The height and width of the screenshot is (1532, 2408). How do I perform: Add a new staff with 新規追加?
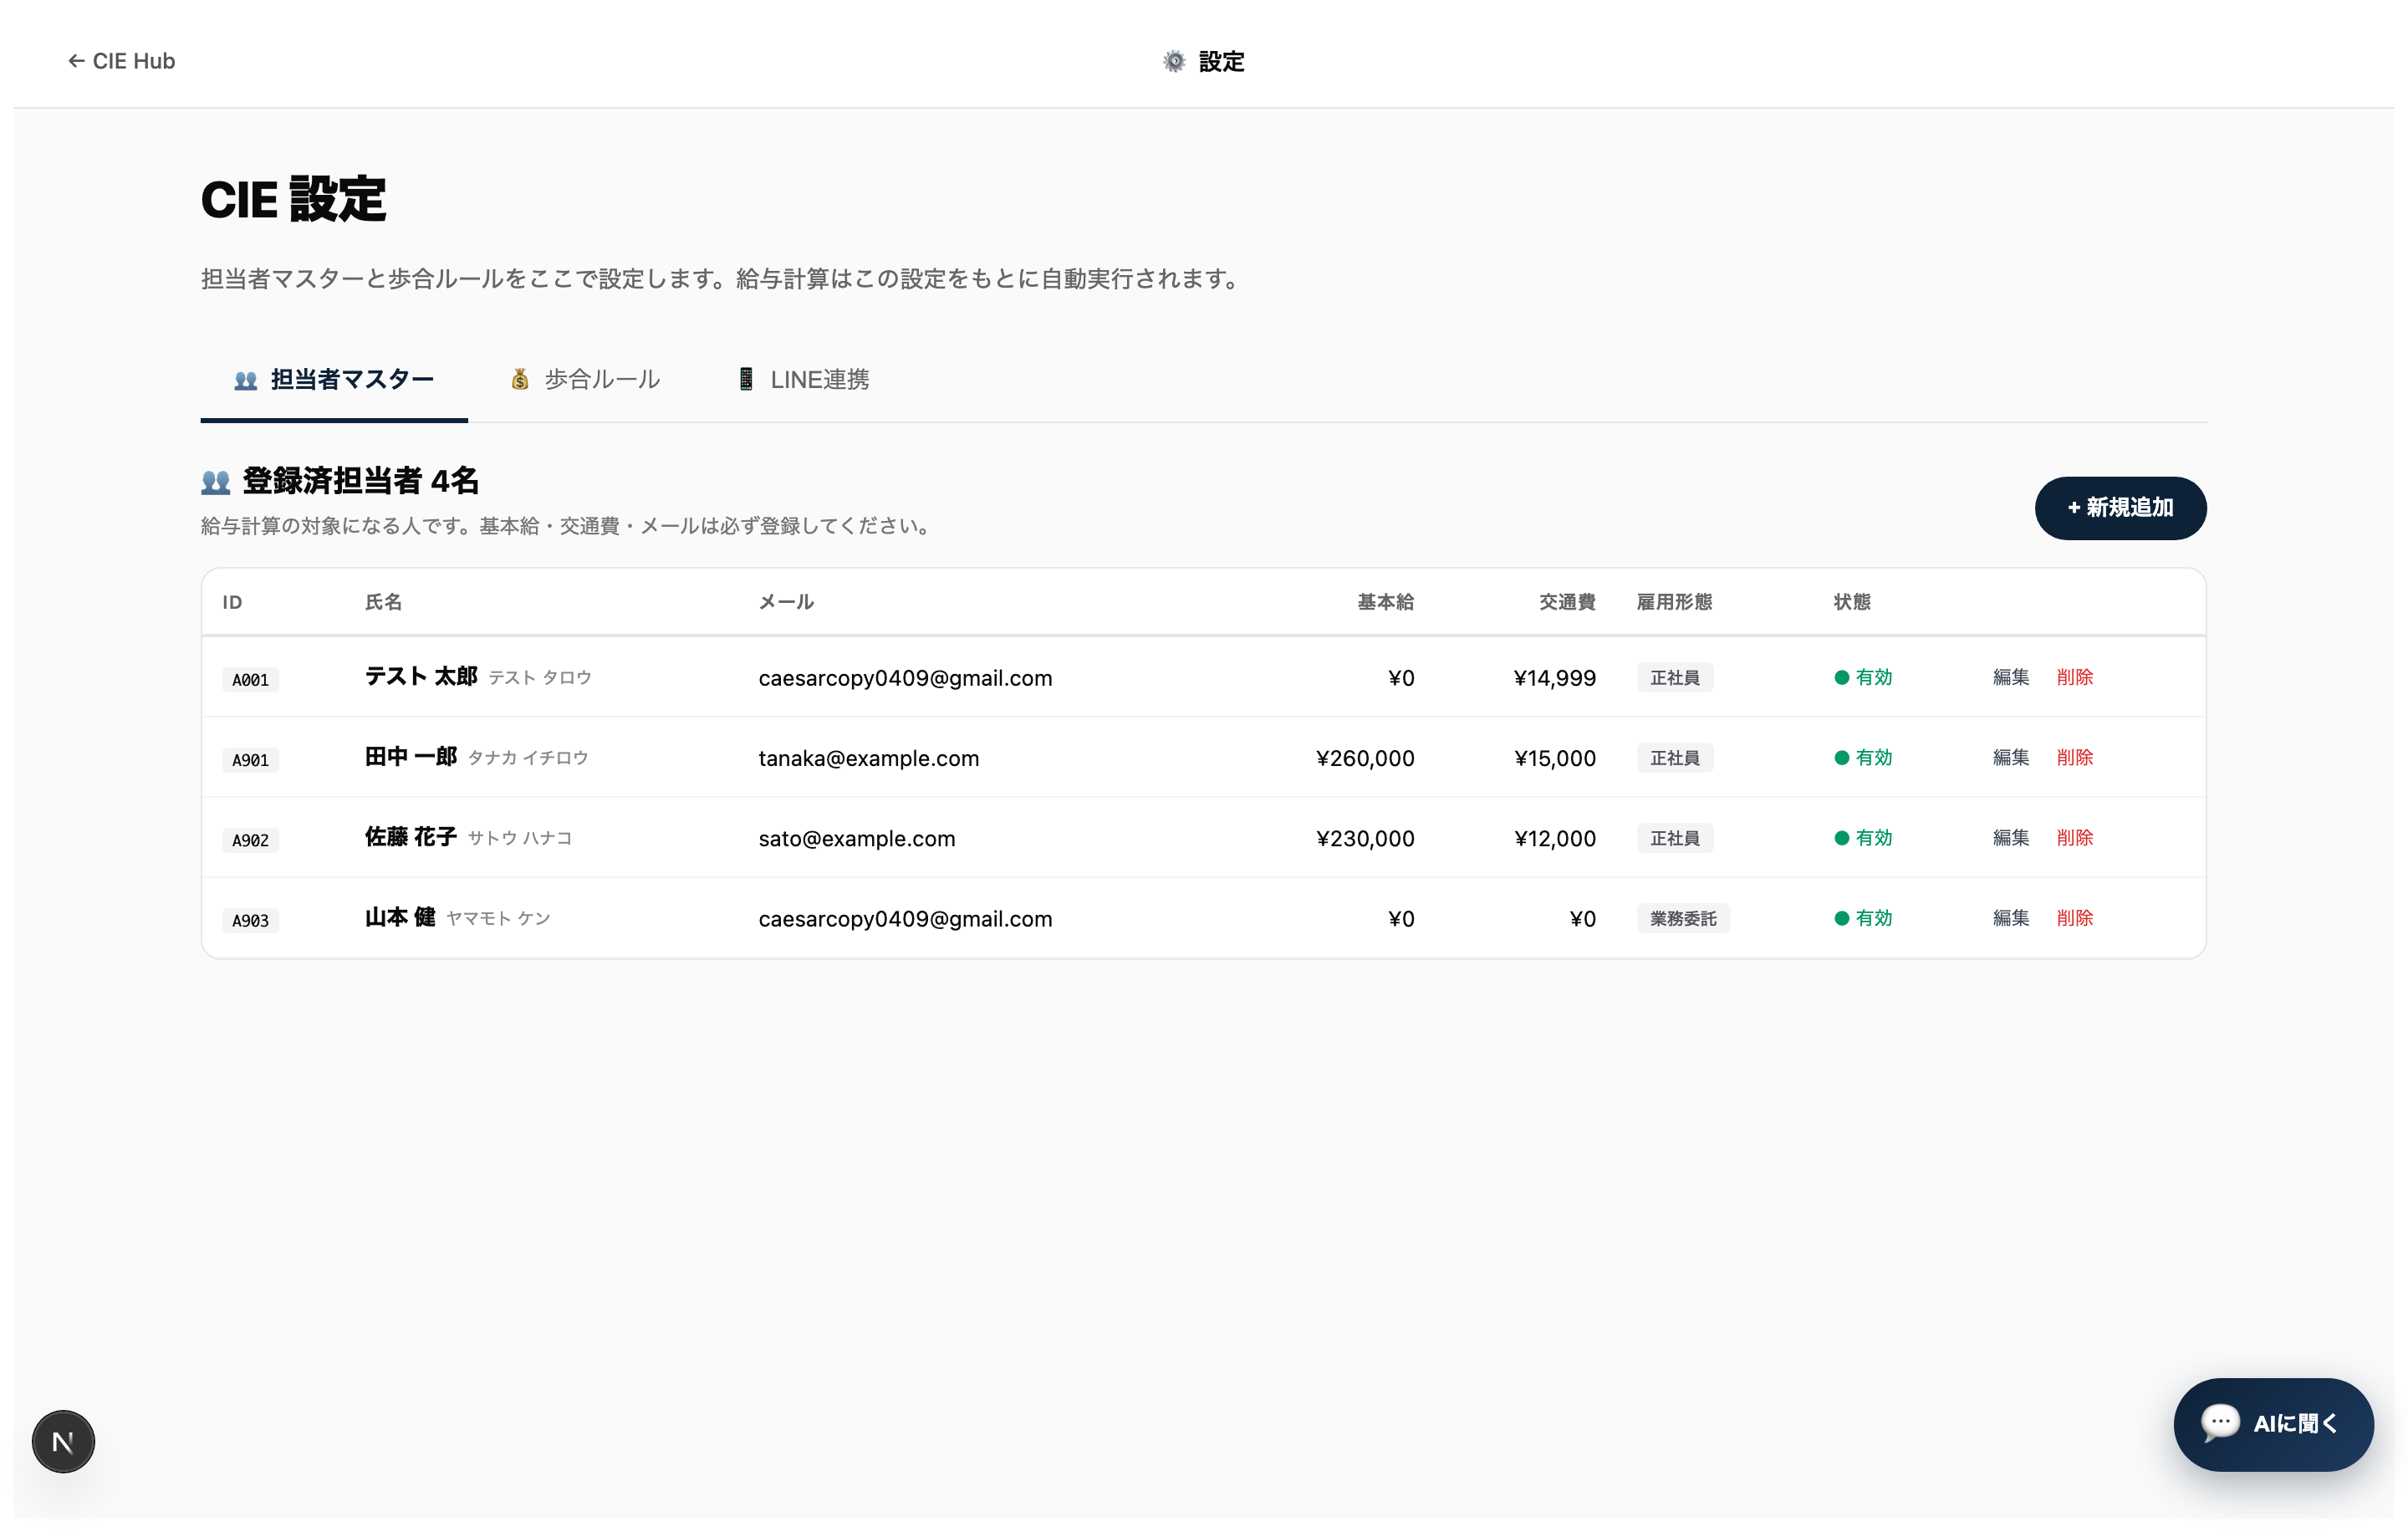2120,508
